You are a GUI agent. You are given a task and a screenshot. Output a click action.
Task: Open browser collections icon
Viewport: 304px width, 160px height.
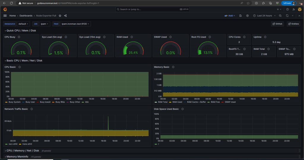(270, 3)
